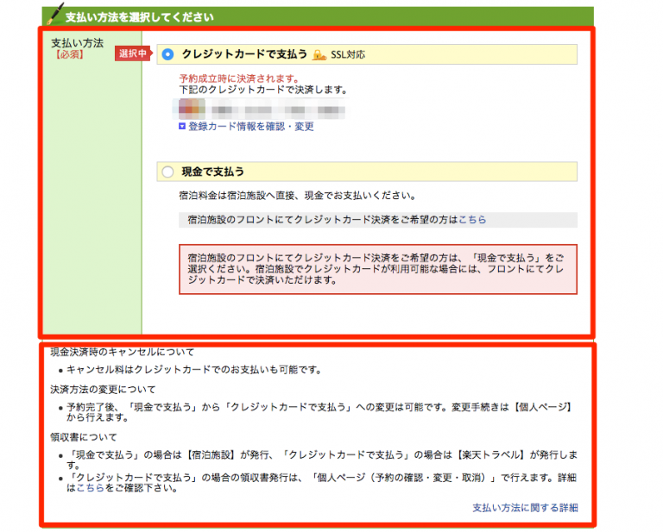Click the 下記のクレジットカードで決済します text

pos(263,90)
